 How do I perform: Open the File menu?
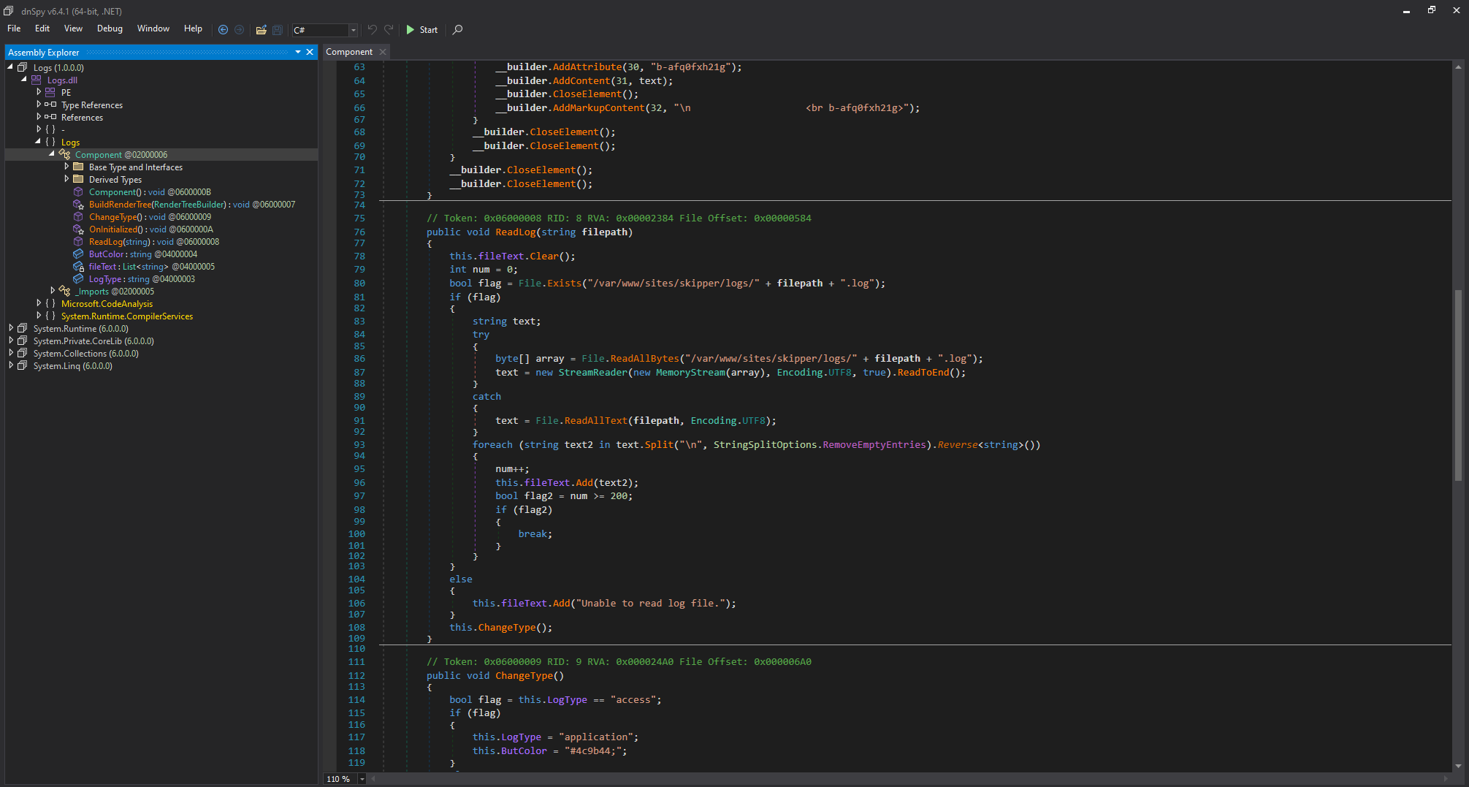(14, 28)
